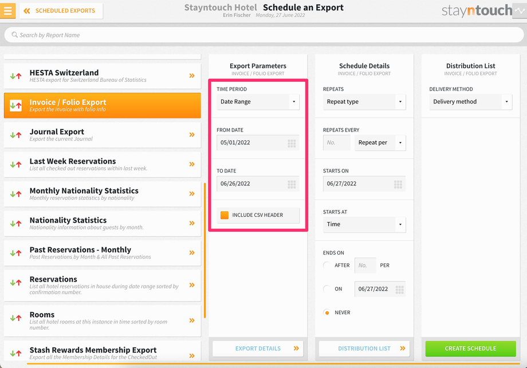Click the activity pulse icon at top right
The height and width of the screenshot is (368, 527).
pyautogui.click(x=520, y=11)
